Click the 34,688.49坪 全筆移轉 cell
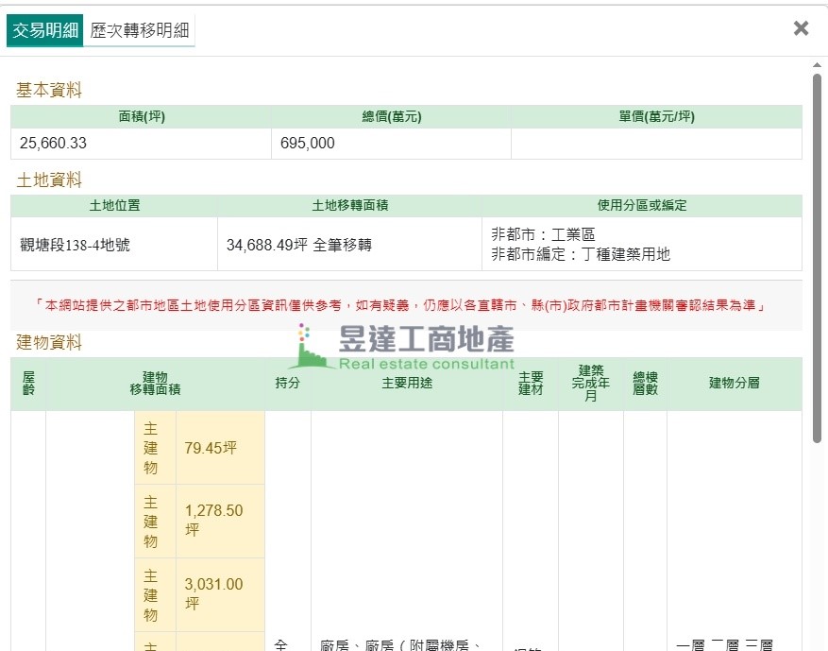The width and height of the screenshot is (828, 651). [349, 245]
